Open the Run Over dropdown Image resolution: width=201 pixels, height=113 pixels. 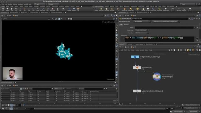pyautogui.click(x=142, y=33)
